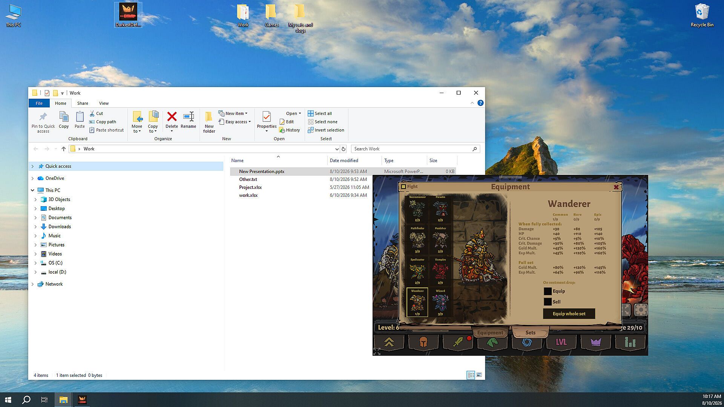The image size is (724, 407).
Task: Open History for the selected file
Action: tap(290, 130)
